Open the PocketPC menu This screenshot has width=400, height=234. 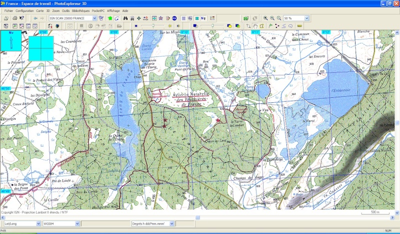pos(98,11)
